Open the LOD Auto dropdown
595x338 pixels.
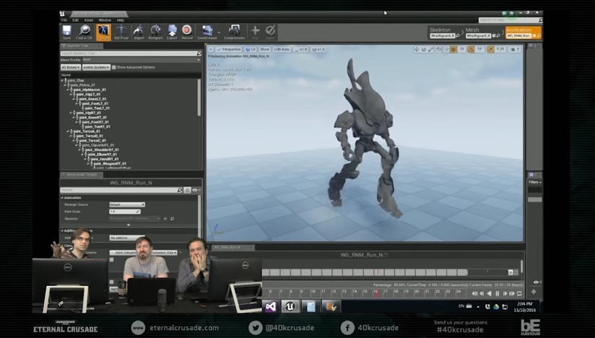(x=282, y=49)
